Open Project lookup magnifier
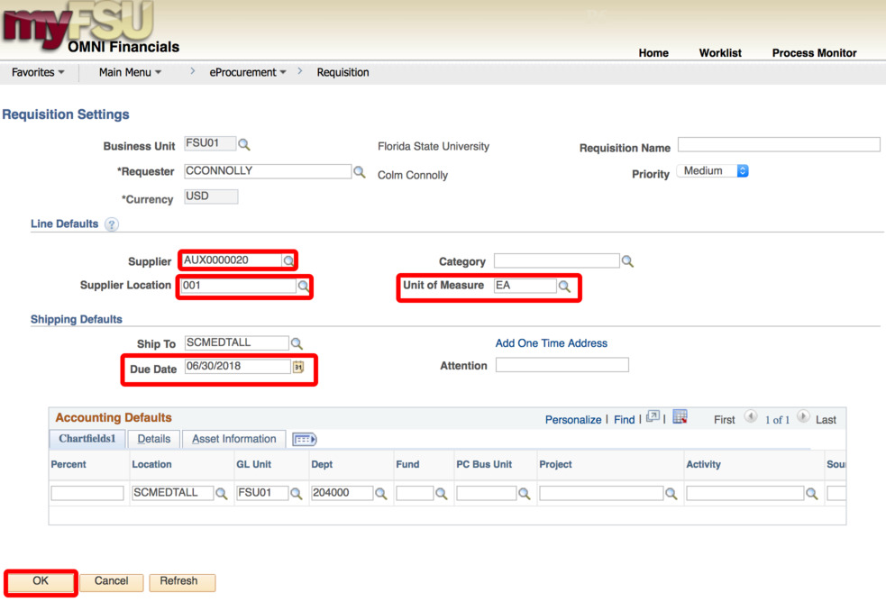The height and width of the screenshot is (602, 886). (671, 494)
